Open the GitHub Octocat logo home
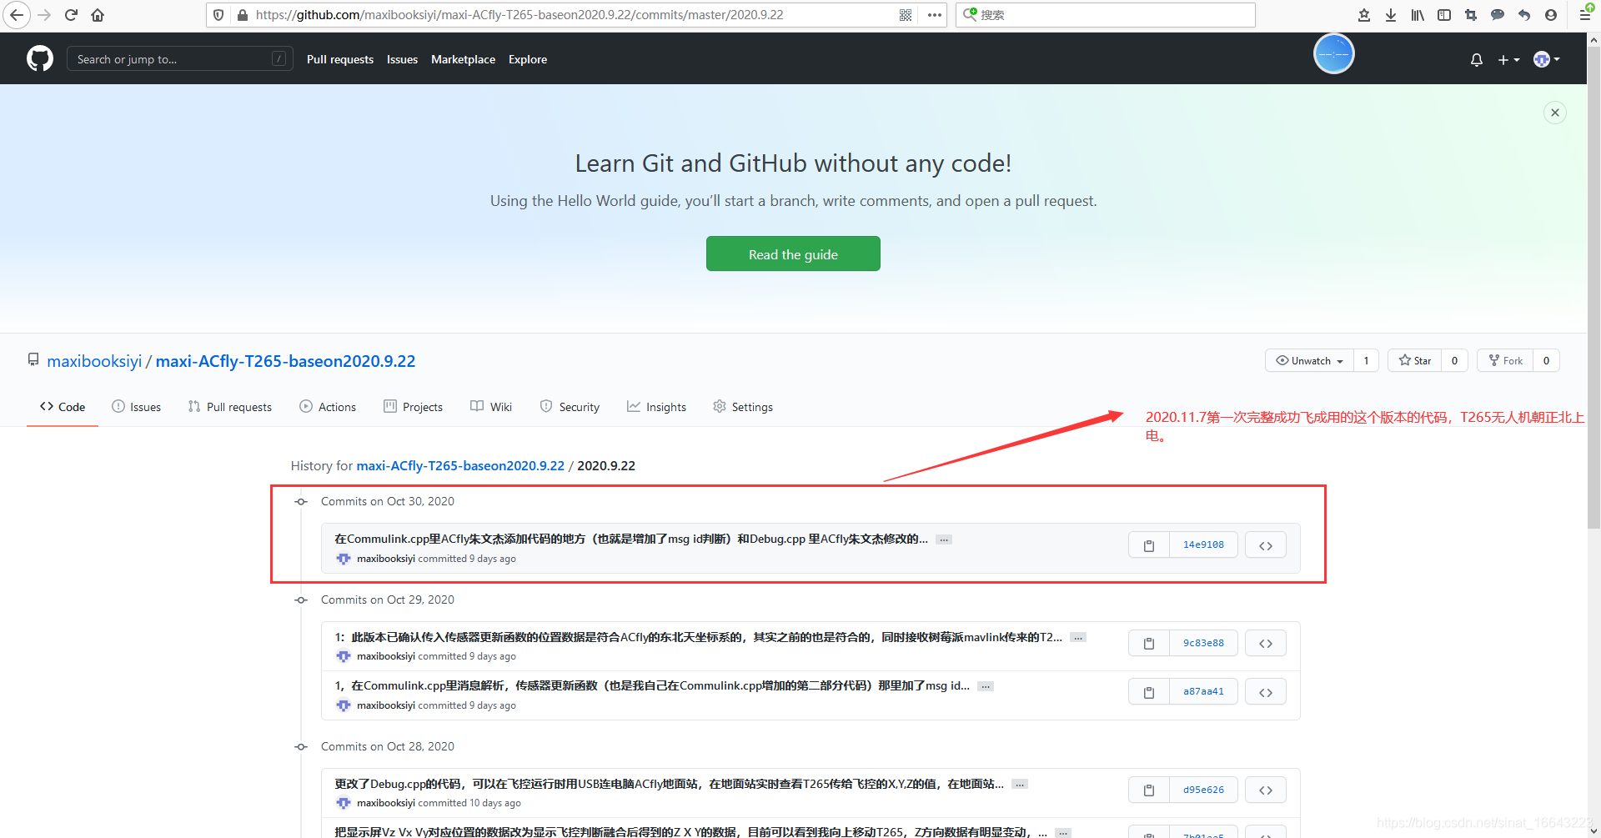Image resolution: width=1601 pixels, height=838 pixels. (40, 58)
